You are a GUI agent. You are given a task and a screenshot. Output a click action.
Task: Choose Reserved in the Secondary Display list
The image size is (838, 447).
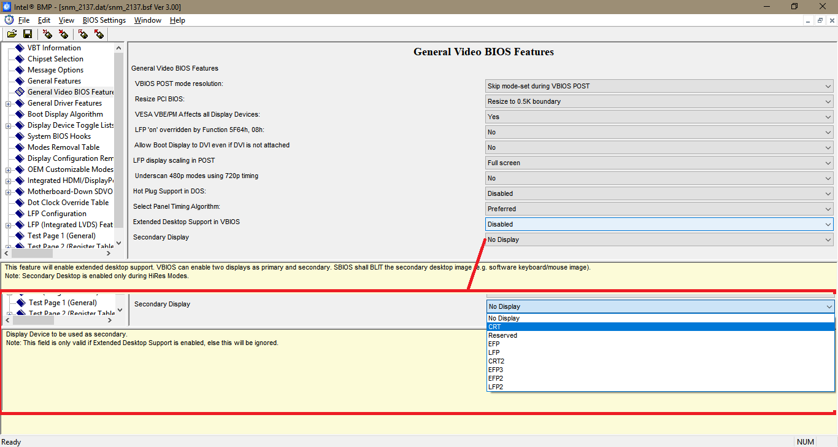(x=661, y=335)
